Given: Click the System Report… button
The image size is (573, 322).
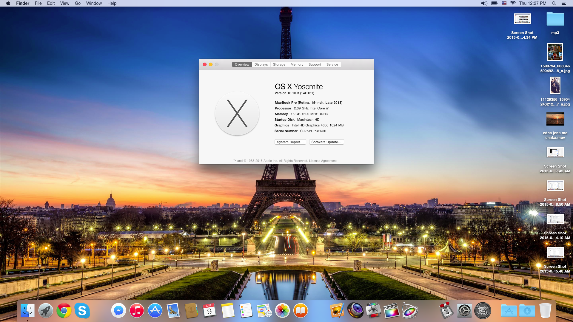Looking at the screenshot, I should (290, 142).
